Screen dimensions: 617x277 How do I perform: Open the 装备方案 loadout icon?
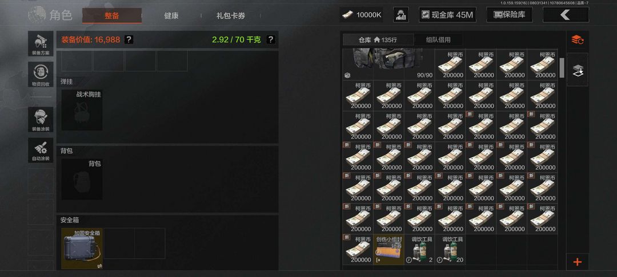41,43
